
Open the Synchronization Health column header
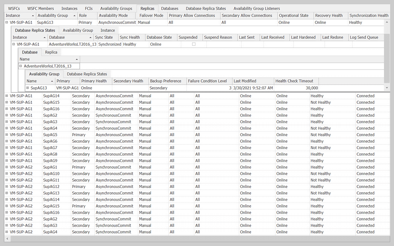[x=368, y=15]
